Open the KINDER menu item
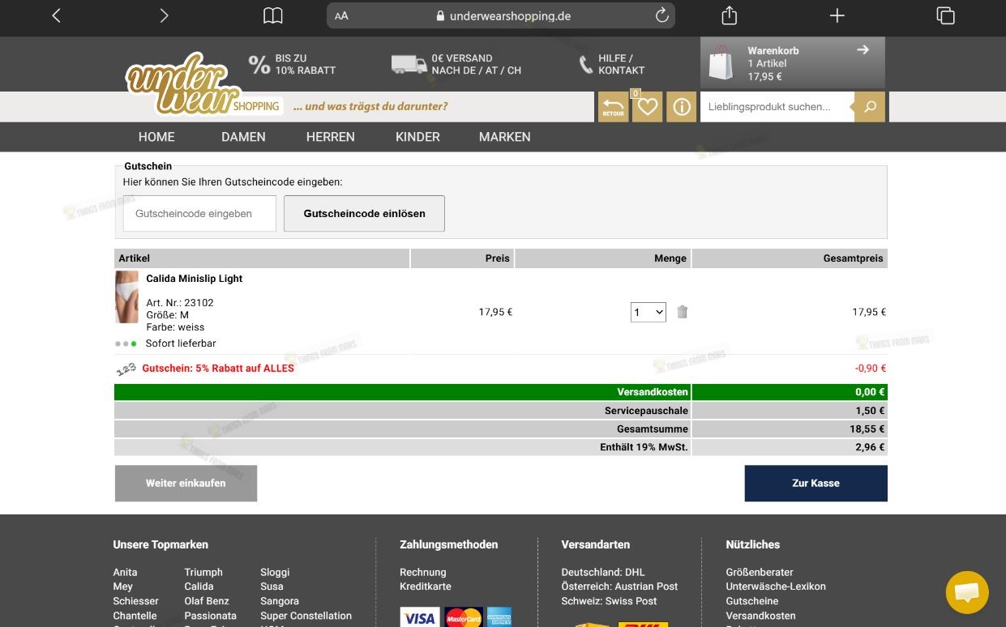 417,137
